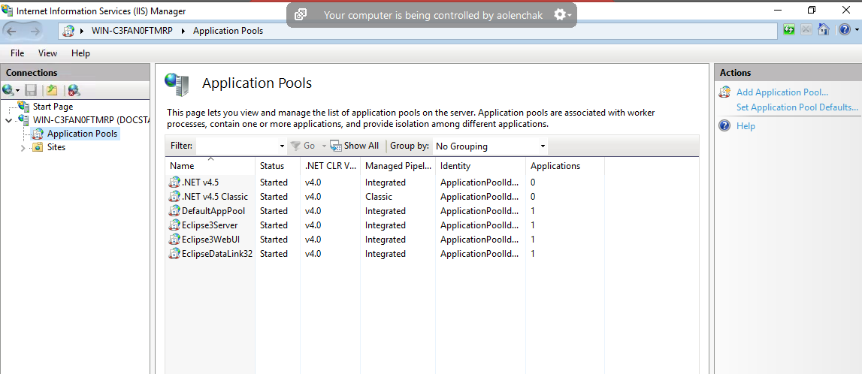Sort by the Status column header
This screenshot has width=862, height=374.
tap(277, 165)
